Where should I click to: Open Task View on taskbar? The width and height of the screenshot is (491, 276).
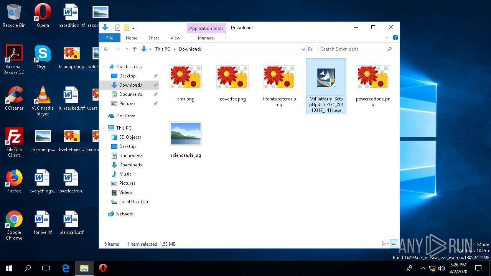tap(46, 268)
